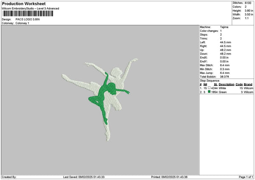Click the Total Bobbin value
This screenshot has width=255, height=180.
click(224, 77)
